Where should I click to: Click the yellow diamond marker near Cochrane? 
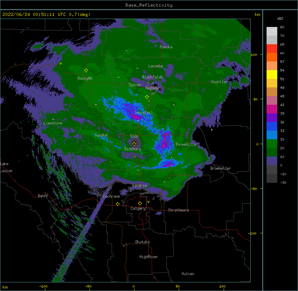coord(118,204)
